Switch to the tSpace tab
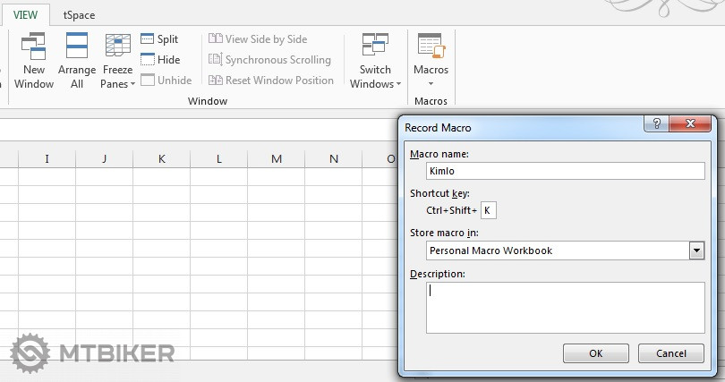 (79, 15)
